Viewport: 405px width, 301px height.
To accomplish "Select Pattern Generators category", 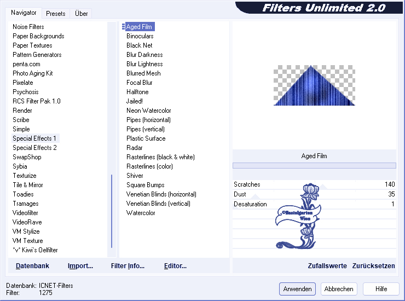I will point(37,55).
